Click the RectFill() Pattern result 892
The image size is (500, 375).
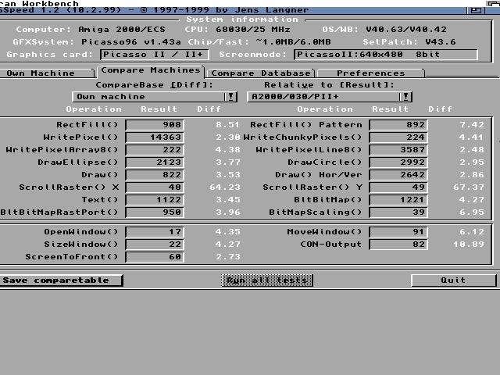[398, 125]
